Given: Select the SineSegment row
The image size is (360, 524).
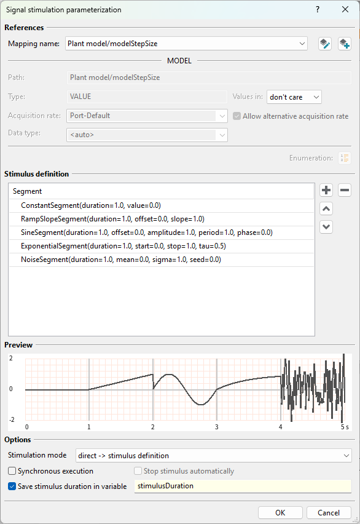Looking at the screenshot, I should (x=162, y=232).
